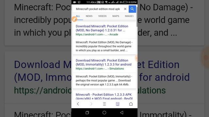
Task: Switch to the MAPS tab
Action: click(x=116, y=16)
